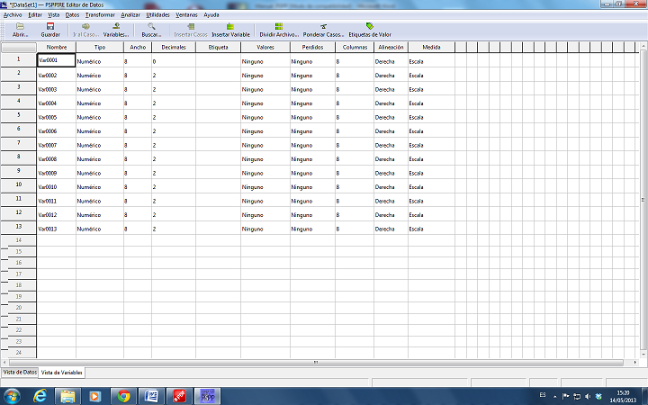The height and width of the screenshot is (405, 648).
Task: Click the Tipo column header
Action: pos(100,47)
